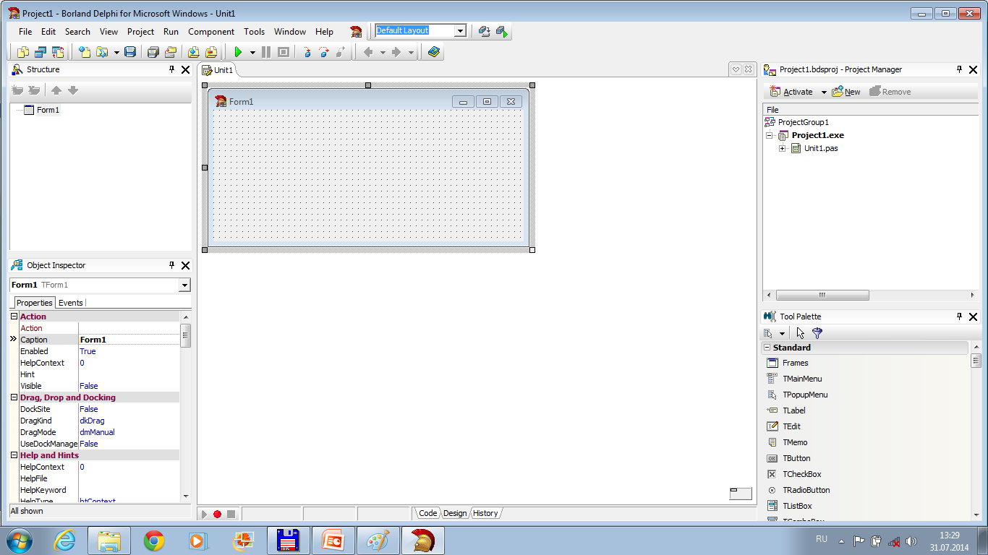988x555 pixels.
Task: Click the macro record red dot button
Action: click(217, 514)
